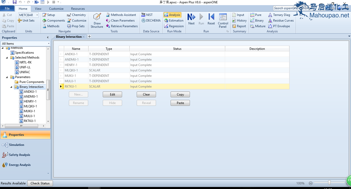Select the Binary Interaction document tab
The image size is (351, 189).
tap(69, 36)
